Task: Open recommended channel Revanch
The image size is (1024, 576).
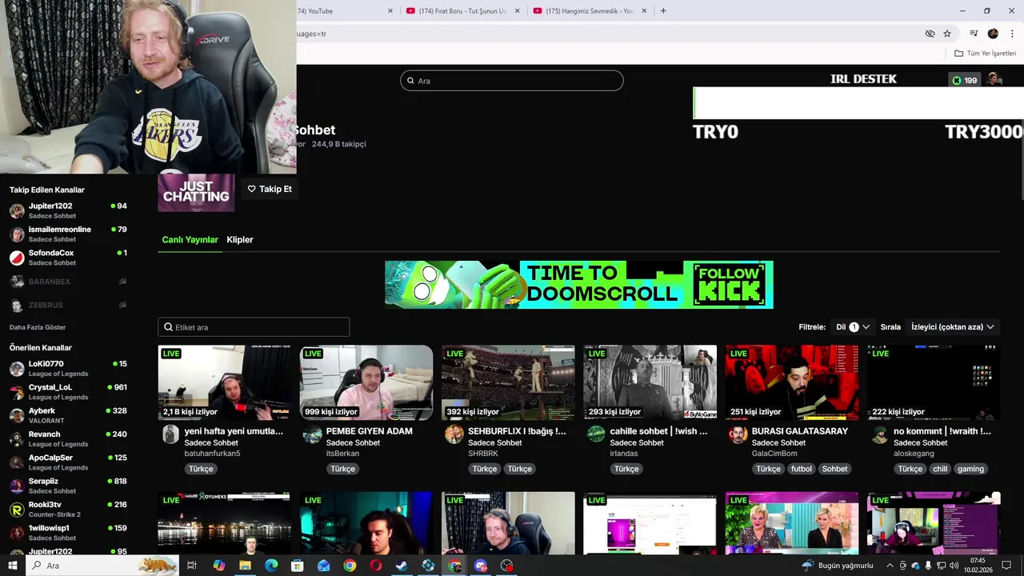Action: click(x=68, y=439)
